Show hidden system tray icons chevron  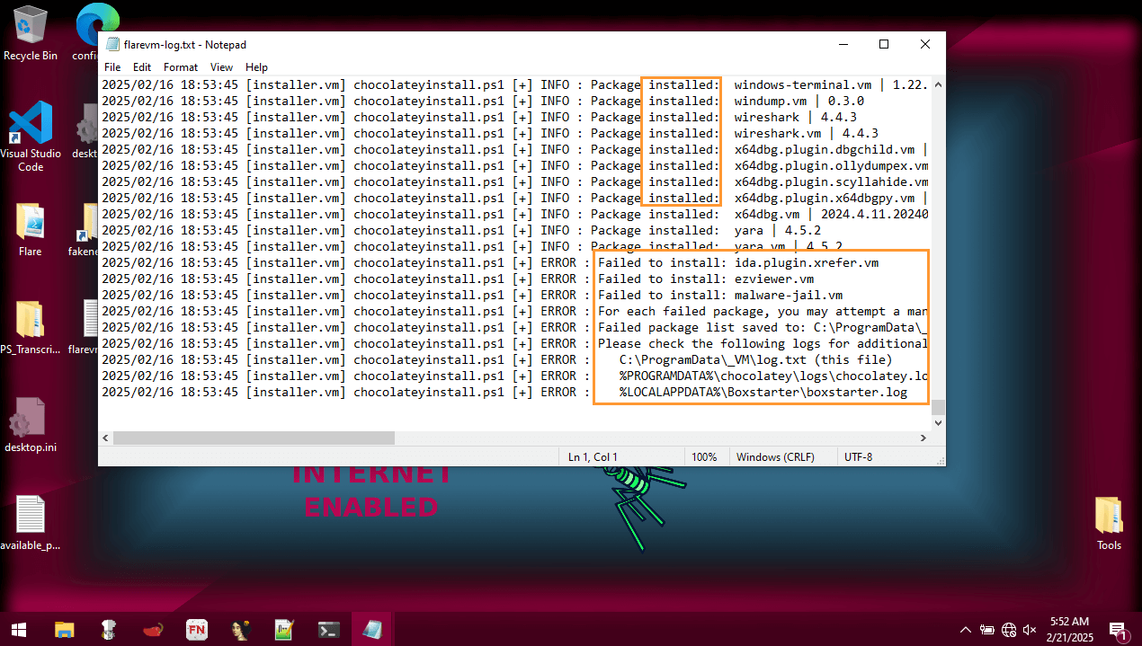(966, 630)
